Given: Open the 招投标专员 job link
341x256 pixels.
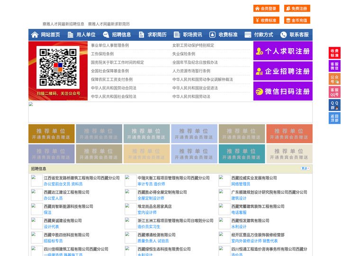Looking at the screenshot, I should point(53,241).
